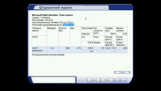This screenshot has height=91, width=161.
Task: Click the Lipetsk -> Donskoe route line
Action: point(41,18)
